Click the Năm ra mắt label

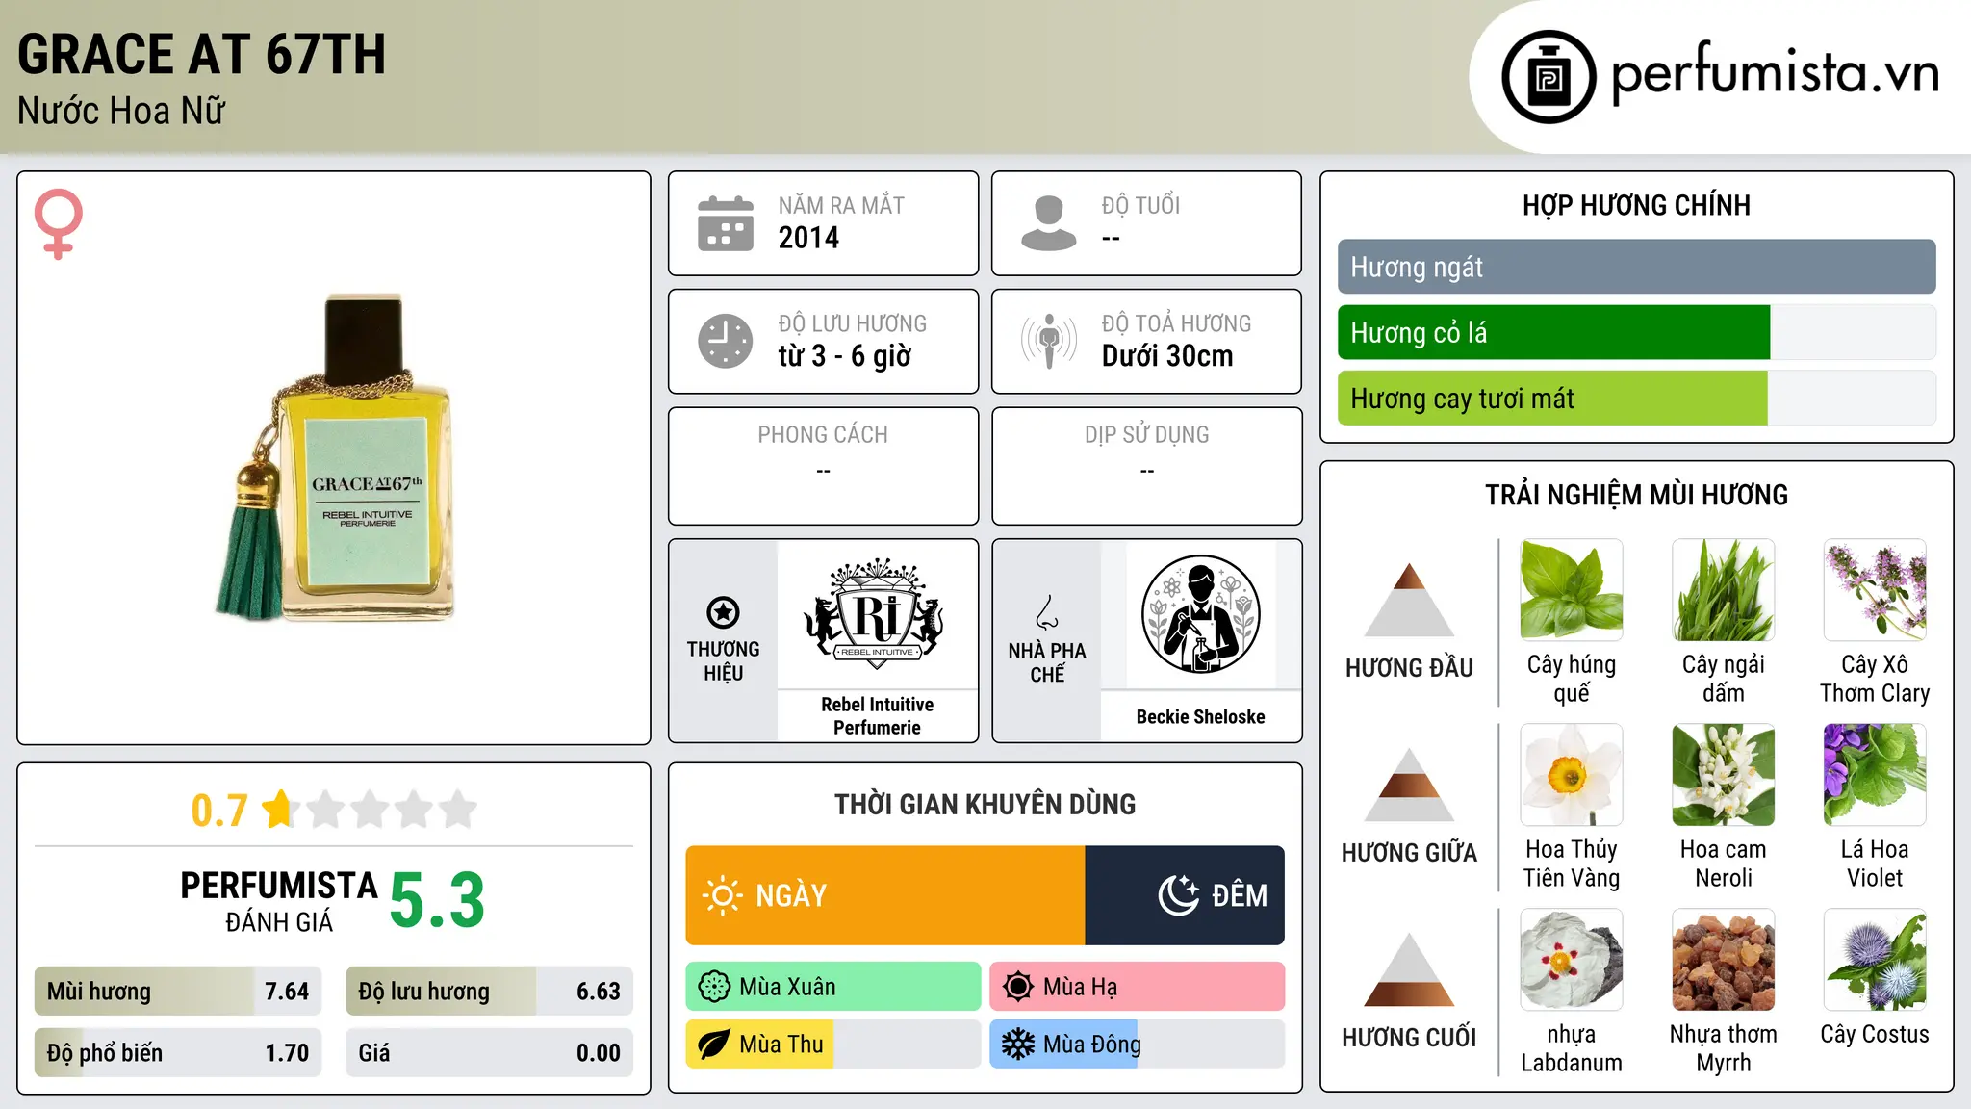click(x=841, y=205)
